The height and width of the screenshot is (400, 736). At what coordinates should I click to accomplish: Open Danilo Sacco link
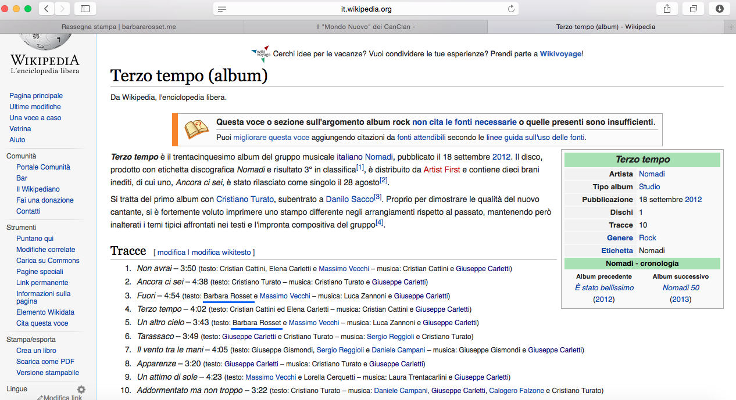(x=349, y=199)
